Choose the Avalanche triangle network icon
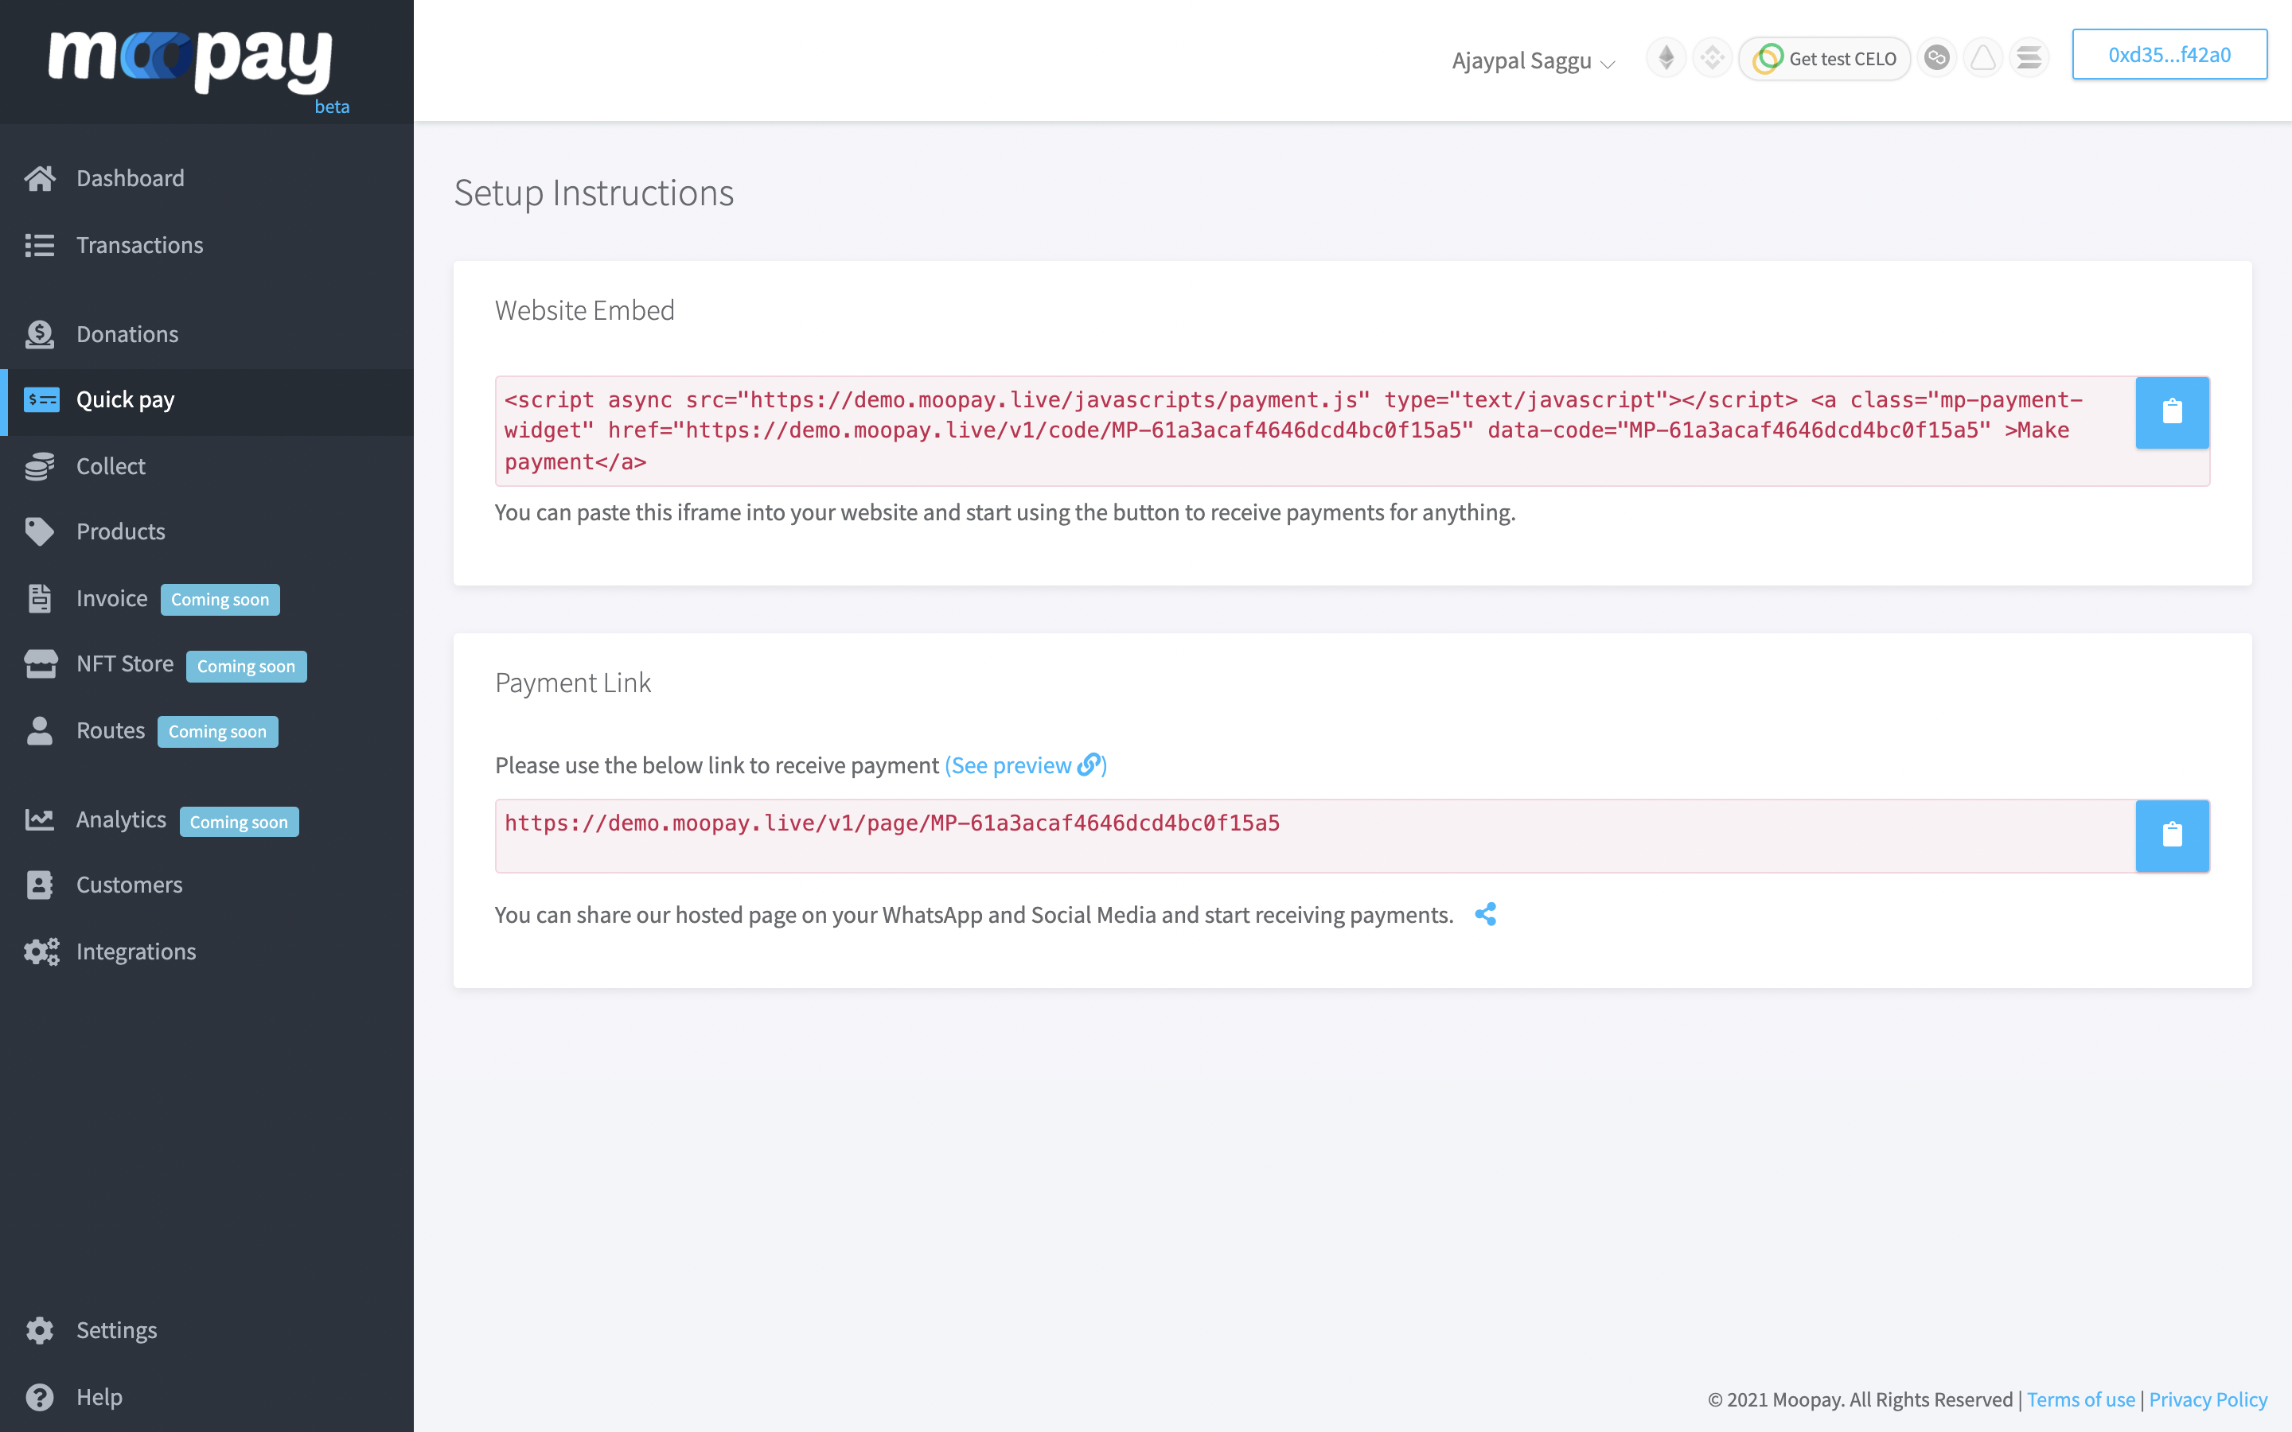The height and width of the screenshot is (1432, 2292). point(1982,58)
